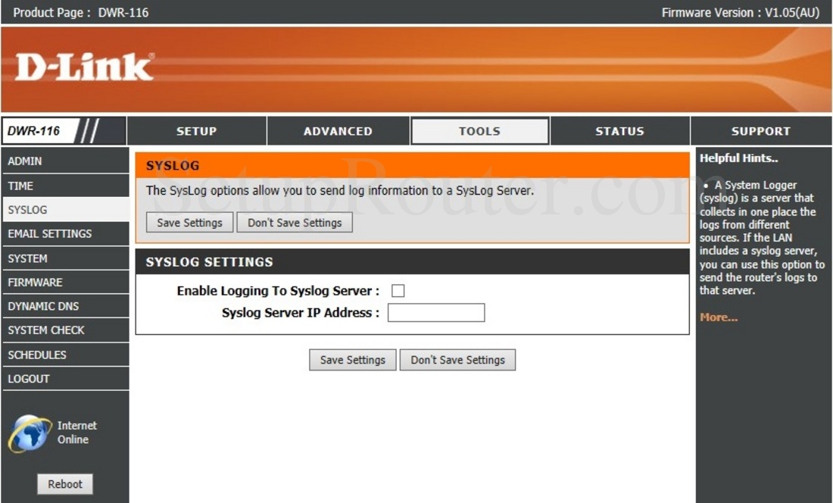Enable Logging To Syslog Server checkbox
Image resolution: width=833 pixels, height=503 pixels.
tap(398, 291)
